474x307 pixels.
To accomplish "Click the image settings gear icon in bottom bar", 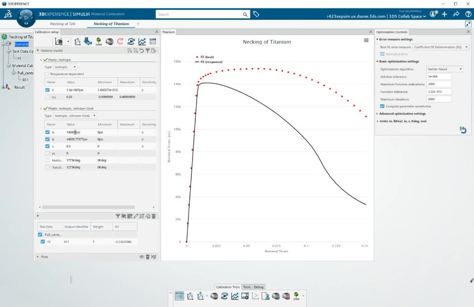I will 245,296.
